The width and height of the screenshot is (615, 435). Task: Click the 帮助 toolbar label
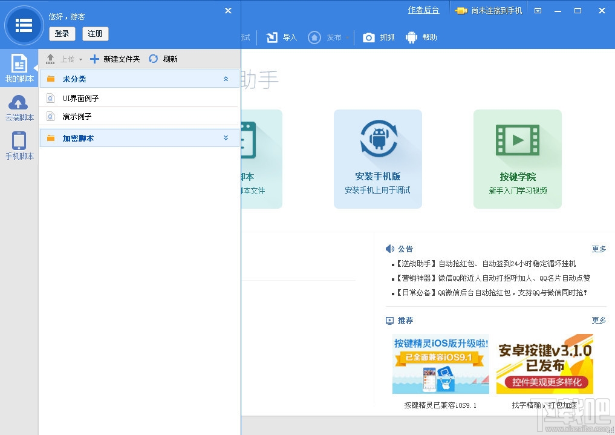pyautogui.click(x=429, y=38)
